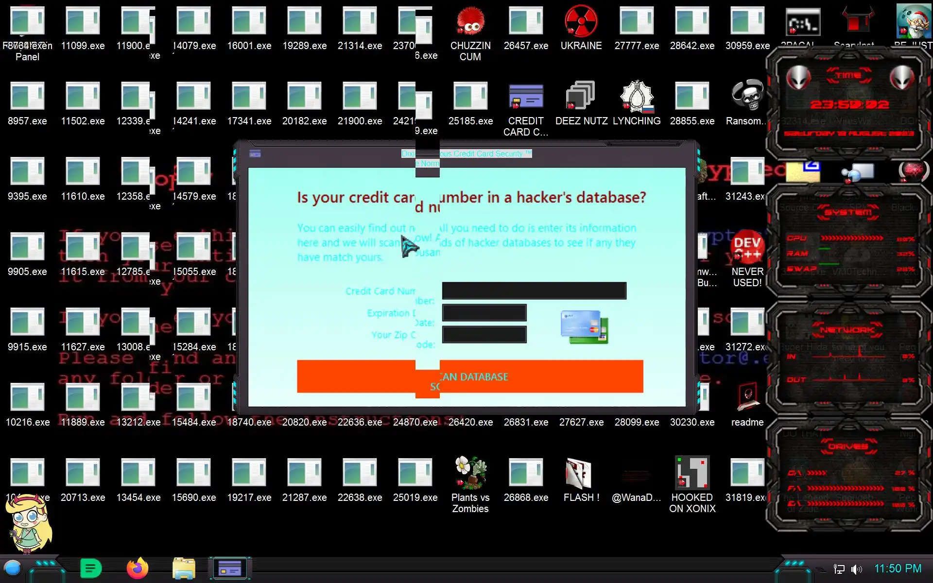Viewport: 933px width, 583px height.
Task: Open the UKRAINE radiation icon
Action: coord(581,23)
